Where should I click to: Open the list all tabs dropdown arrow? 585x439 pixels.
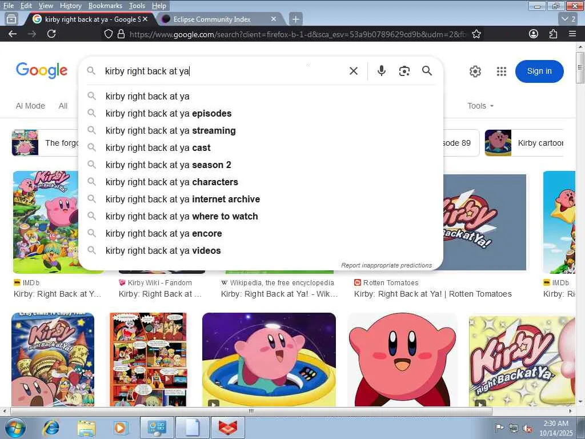(x=568, y=19)
